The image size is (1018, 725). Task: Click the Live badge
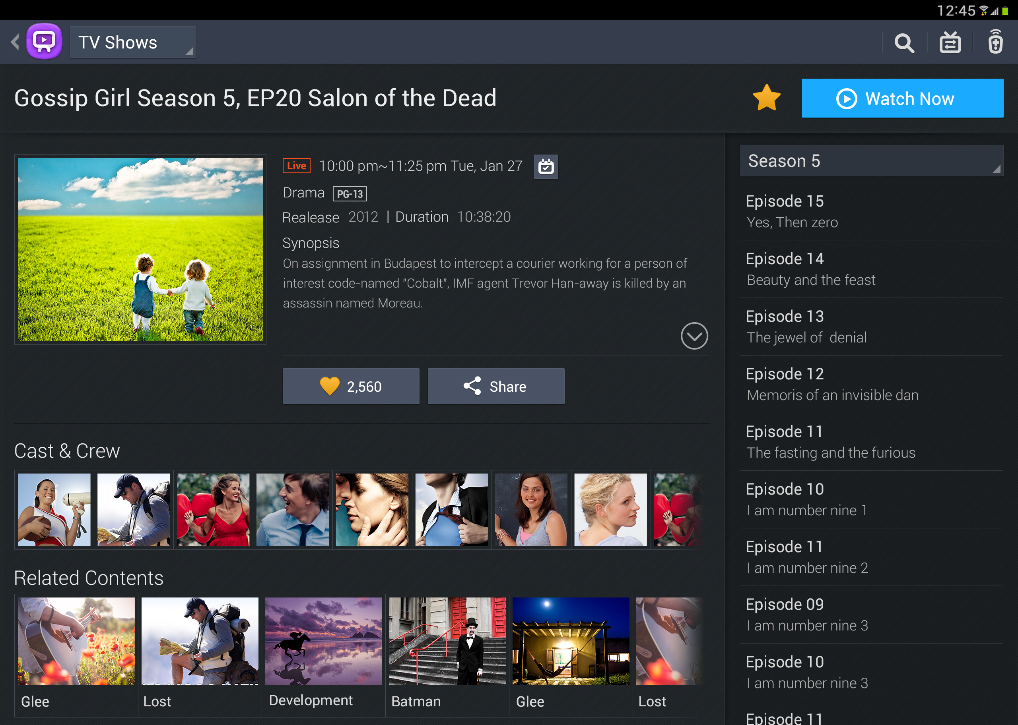pyautogui.click(x=296, y=166)
